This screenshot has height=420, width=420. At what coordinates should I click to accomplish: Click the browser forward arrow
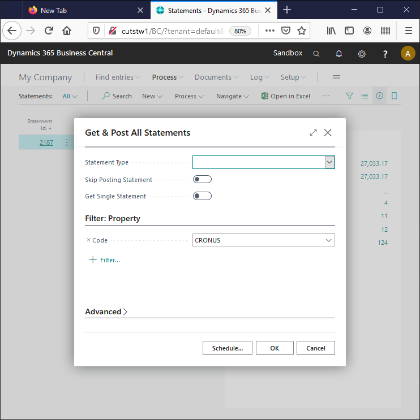[x=31, y=31]
